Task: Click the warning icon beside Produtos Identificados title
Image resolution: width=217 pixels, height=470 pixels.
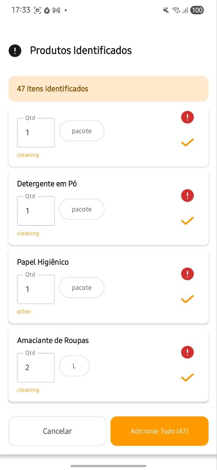Action: 15,50
